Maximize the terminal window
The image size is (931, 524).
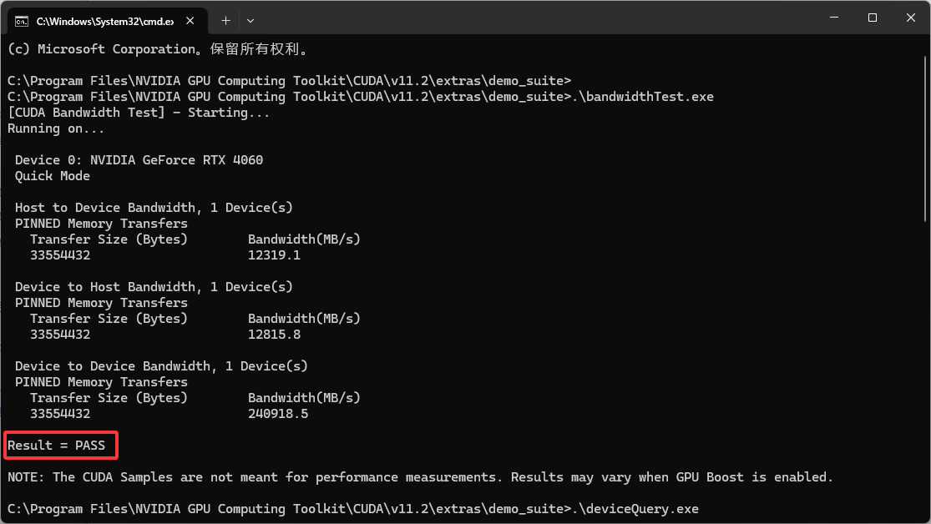(872, 18)
